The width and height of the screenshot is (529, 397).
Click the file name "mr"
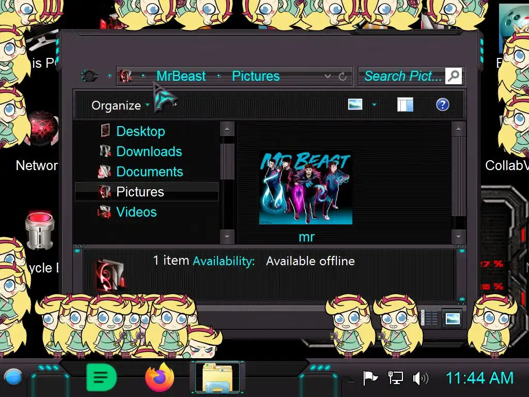306,237
